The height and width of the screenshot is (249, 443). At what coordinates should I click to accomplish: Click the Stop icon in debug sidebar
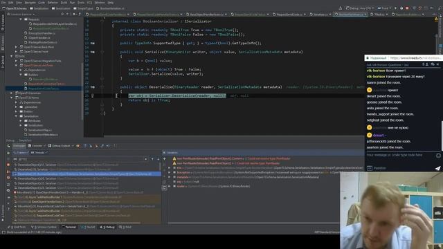pyautogui.click(x=8, y=165)
